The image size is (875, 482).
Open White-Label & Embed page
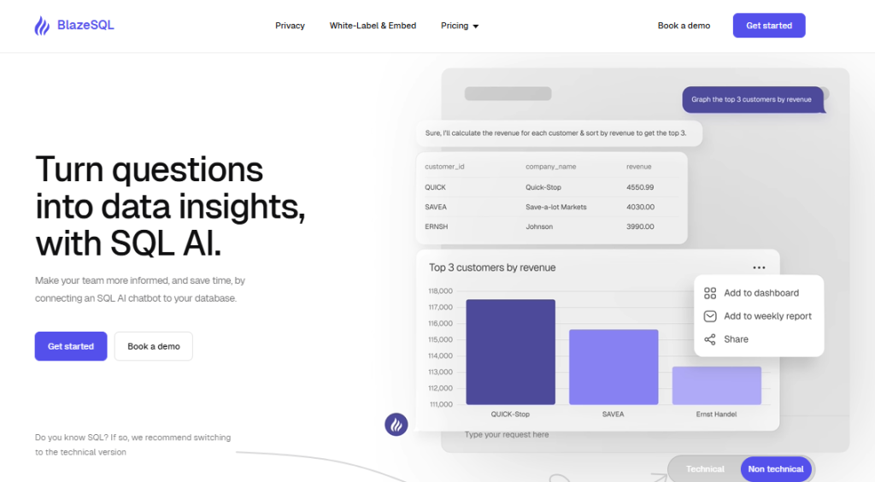[373, 26]
